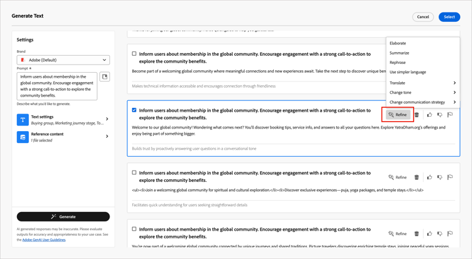Image resolution: width=472 pixels, height=259 pixels.
Task: Click the Select button
Action: (x=449, y=17)
